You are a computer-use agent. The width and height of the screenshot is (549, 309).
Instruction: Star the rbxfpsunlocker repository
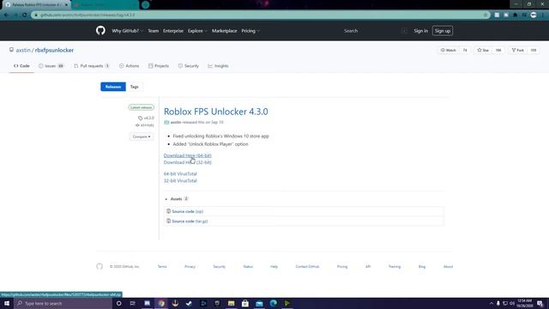click(483, 50)
